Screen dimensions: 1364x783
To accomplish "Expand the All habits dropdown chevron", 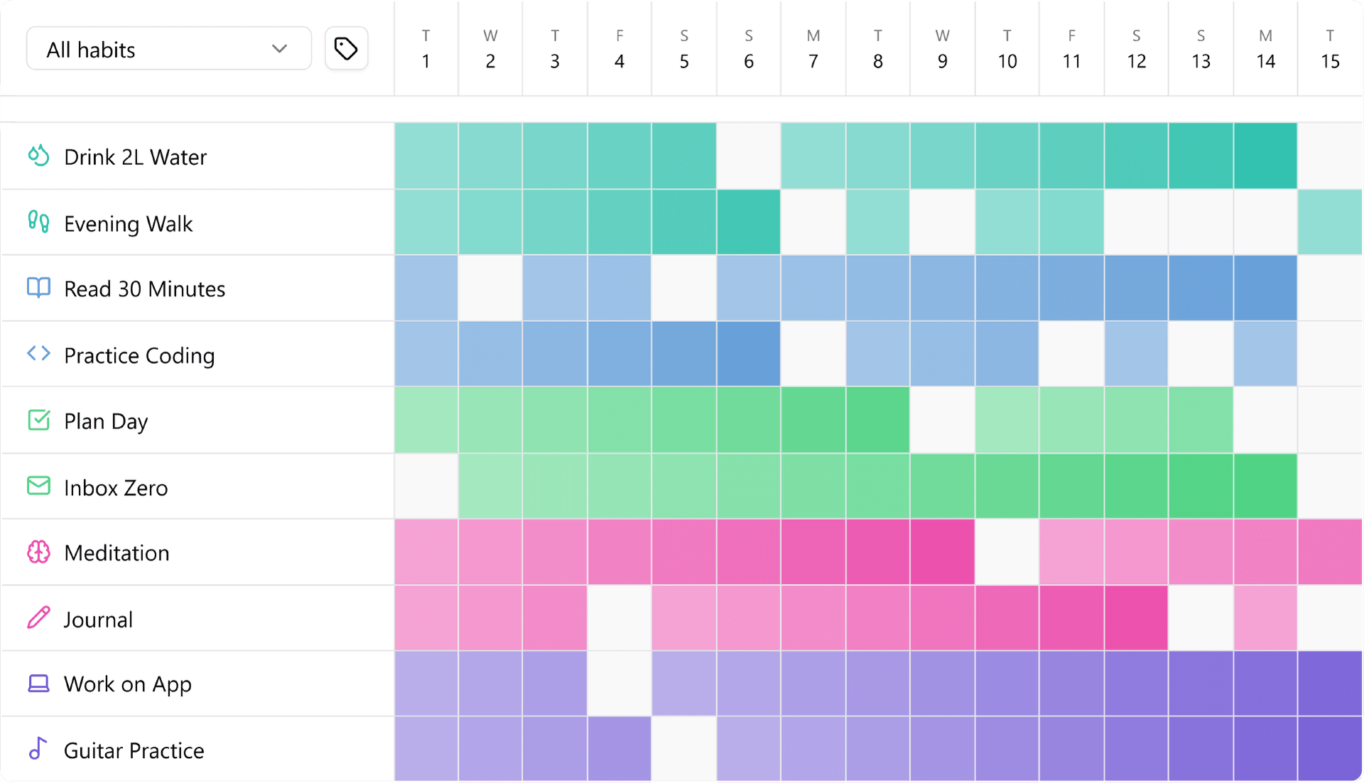I will pyautogui.click(x=279, y=49).
